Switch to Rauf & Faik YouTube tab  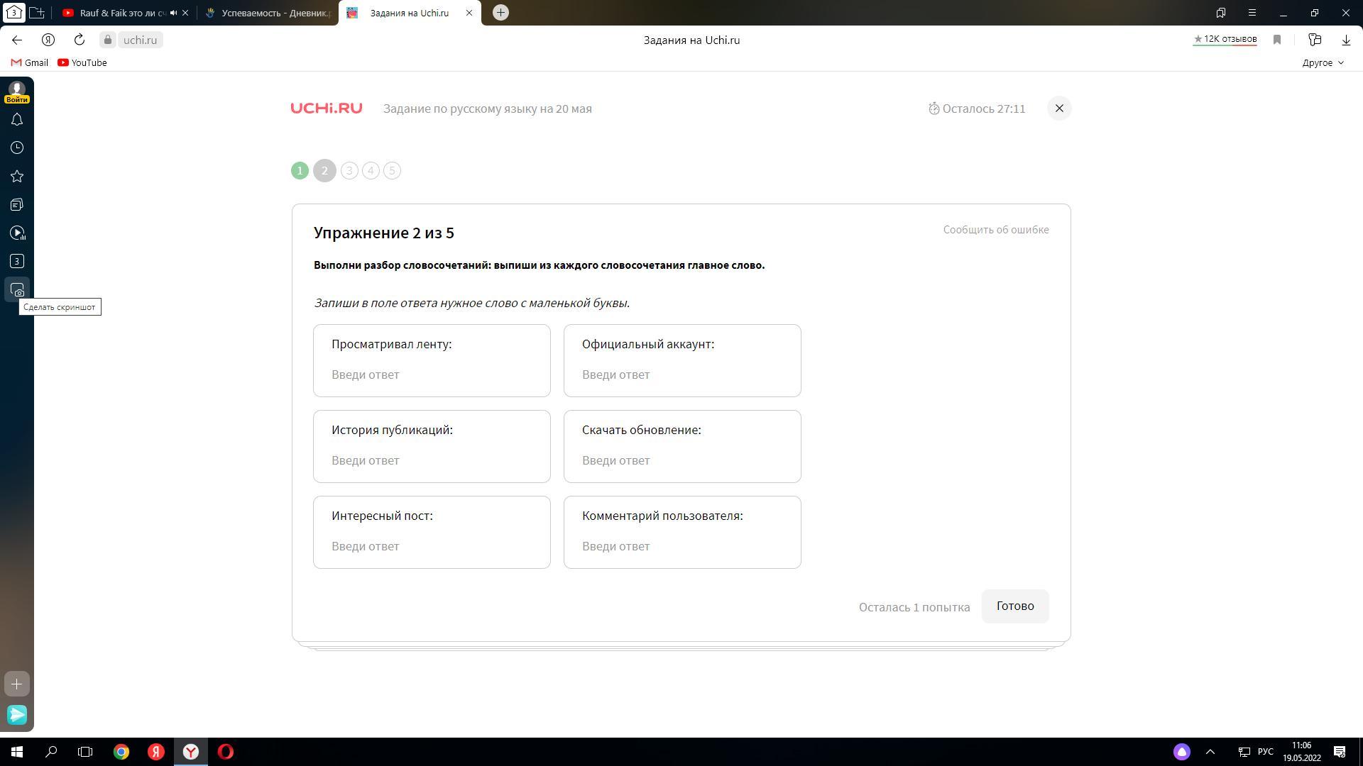point(117,13)
